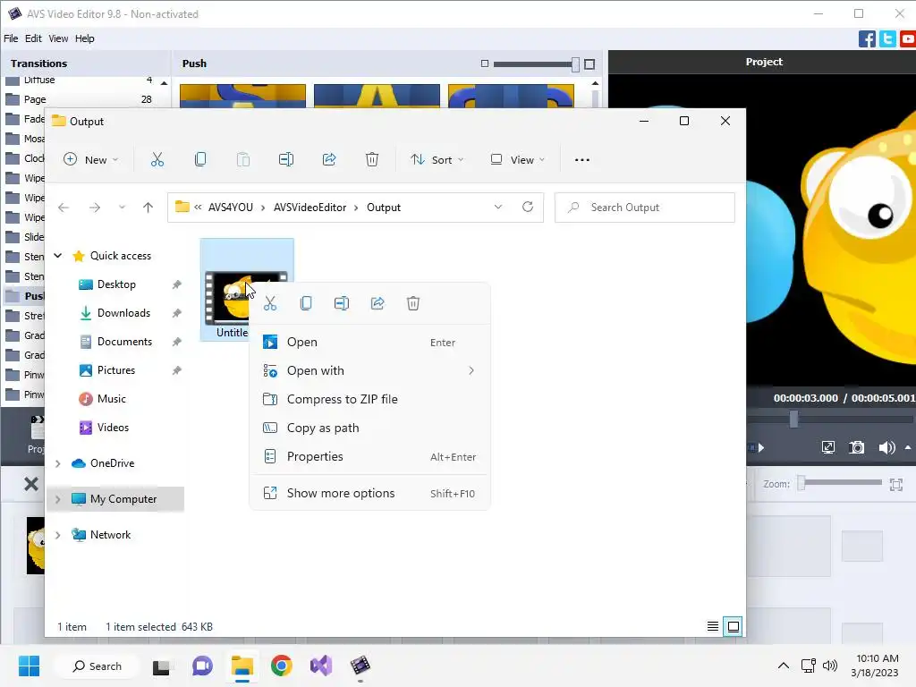
Task: Select Desktop in Quick access
Action: tap(117, 284)
